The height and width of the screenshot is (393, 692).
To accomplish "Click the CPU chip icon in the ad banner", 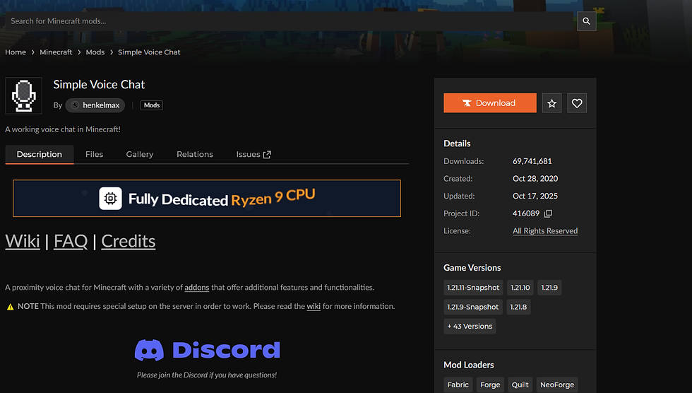I will point(110,198).
